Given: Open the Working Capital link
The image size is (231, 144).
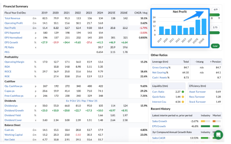Looking at the screenshot, I should (14, 135).
